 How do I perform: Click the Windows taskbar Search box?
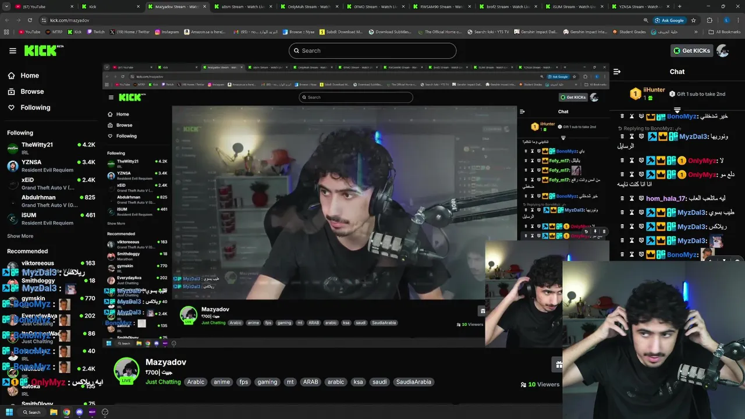[31, 412]
